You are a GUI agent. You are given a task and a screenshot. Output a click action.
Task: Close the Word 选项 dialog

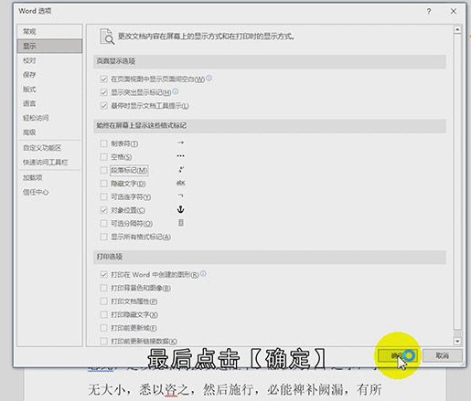coord(454,11)
